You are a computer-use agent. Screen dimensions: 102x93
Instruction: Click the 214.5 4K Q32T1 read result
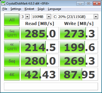[40, 47]
